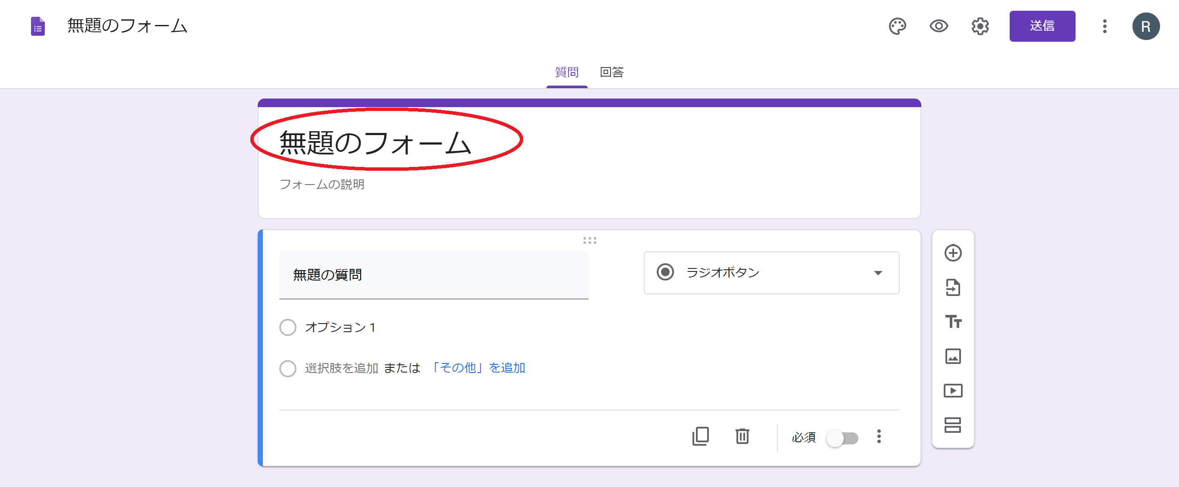
Task: Preview the form with eye icon
Action: tap(939, 26)
